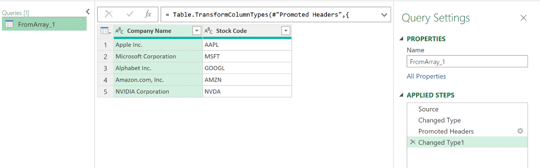Click the ABC type icon for Company Name
Viewport: 540px width, 168px height.
120,31
